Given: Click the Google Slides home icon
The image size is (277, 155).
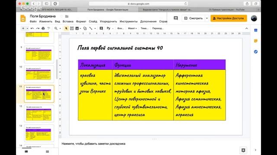Looking at the screenshot, I should pyautogui.click(x=23, y=18).
